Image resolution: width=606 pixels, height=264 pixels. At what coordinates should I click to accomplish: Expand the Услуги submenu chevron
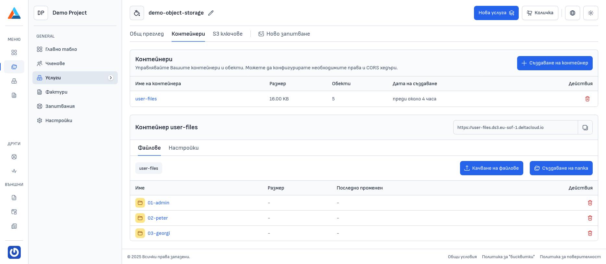(x=111, y=78)
